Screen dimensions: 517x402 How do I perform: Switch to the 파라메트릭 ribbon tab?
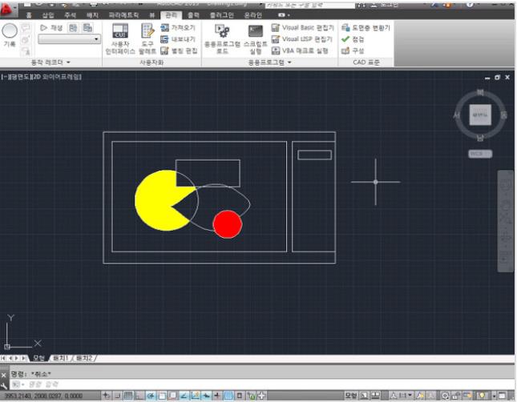(123, 15)
